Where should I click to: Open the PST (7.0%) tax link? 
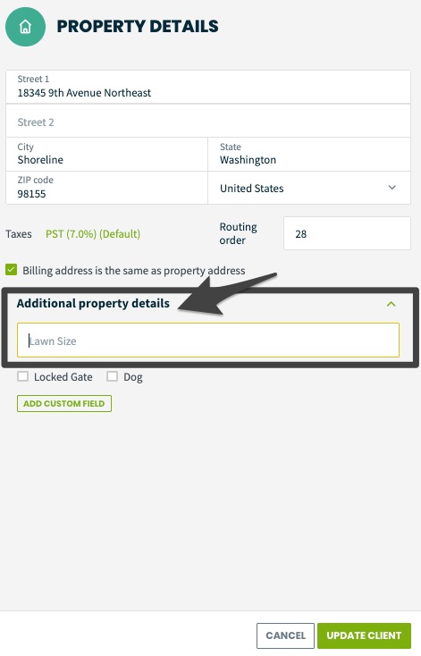pyautogui.click(x=93, y=234)
